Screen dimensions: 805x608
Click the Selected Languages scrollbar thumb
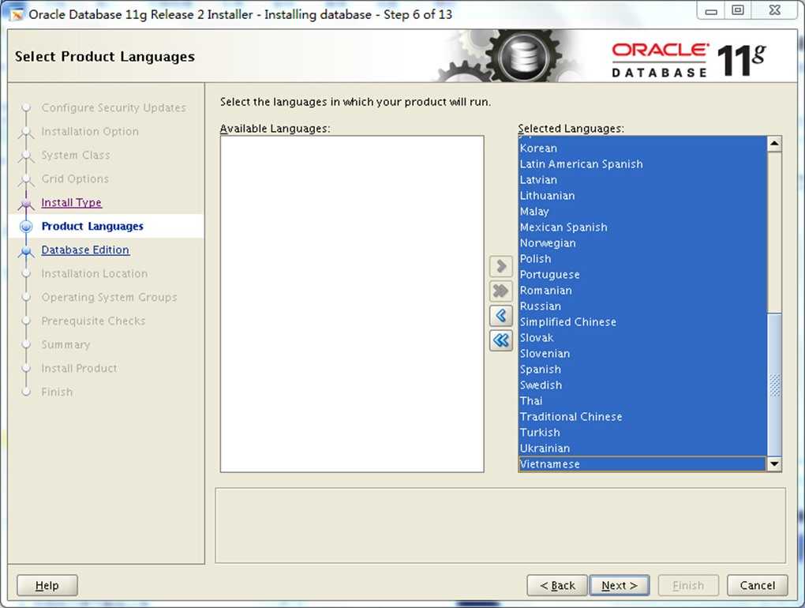tap(774, 384)
